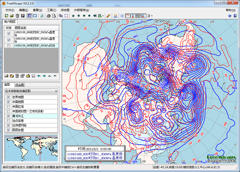The width and height of the screenshot is (240, 172).
Task: Click the layer panel left cyan arrow
Action: (x=39, y=76)
